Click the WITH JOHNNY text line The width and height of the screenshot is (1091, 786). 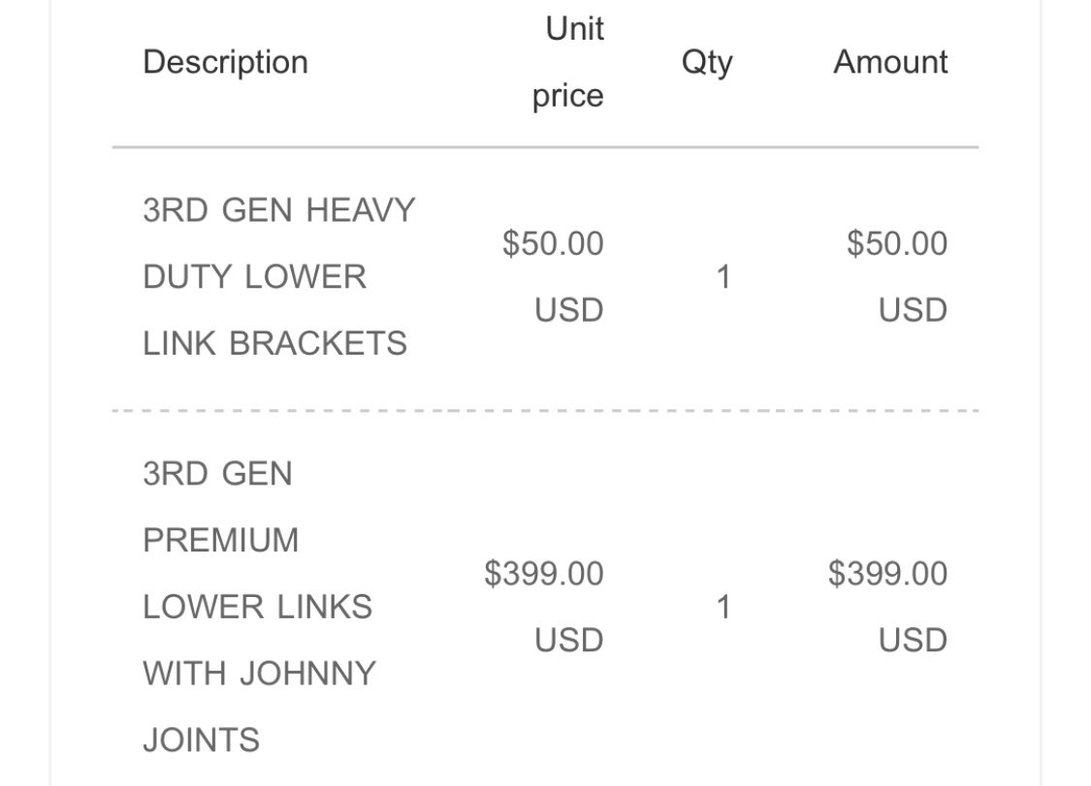click(260, 674)
